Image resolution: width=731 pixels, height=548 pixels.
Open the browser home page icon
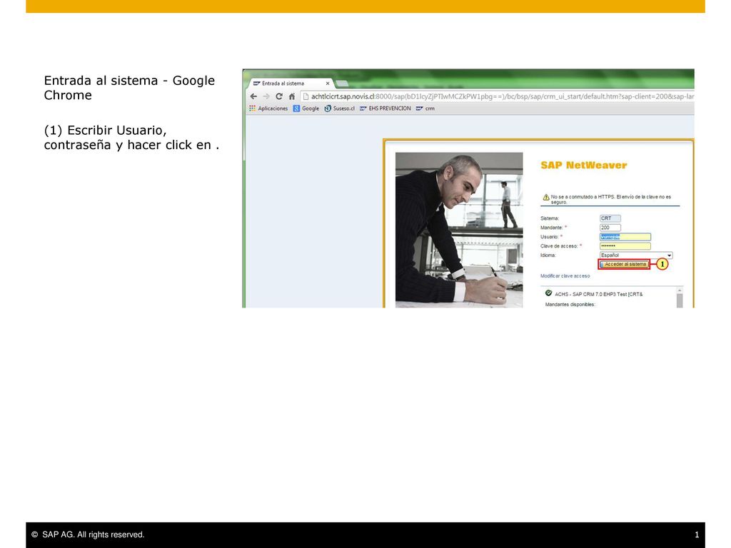tap(292, 96)
